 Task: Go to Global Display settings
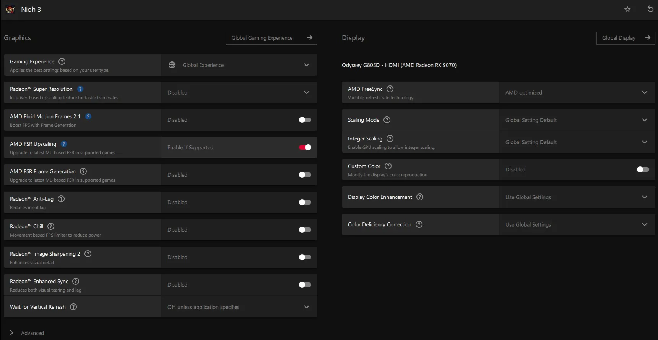point(626,38)
